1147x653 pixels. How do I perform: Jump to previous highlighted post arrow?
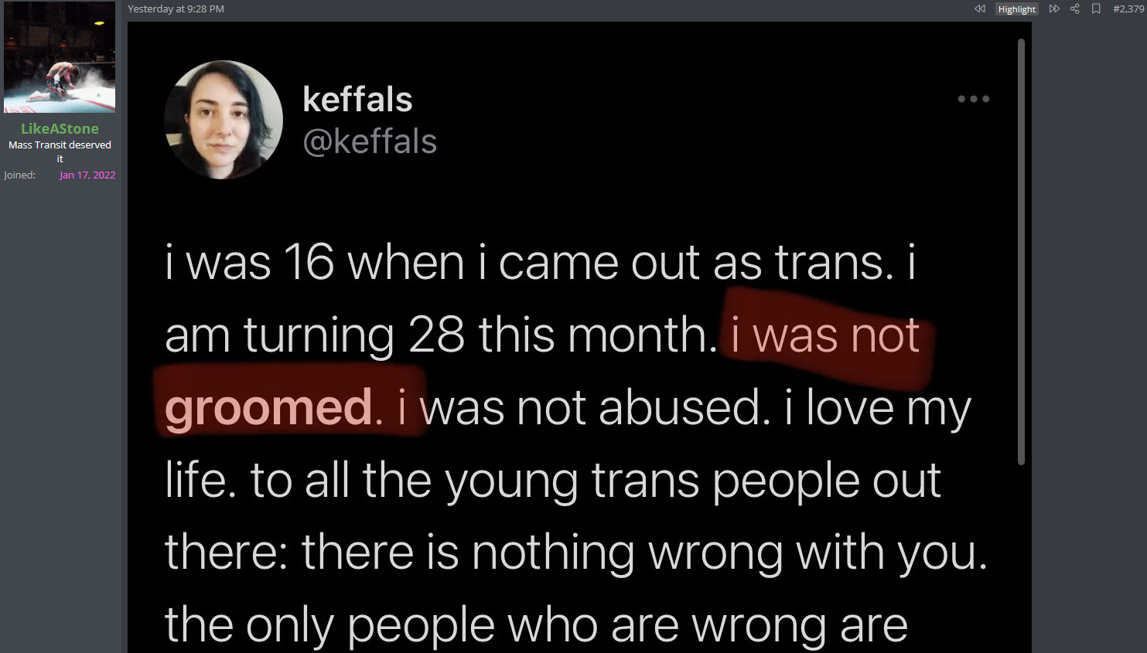pyautogui.click(x=980, y=9)
